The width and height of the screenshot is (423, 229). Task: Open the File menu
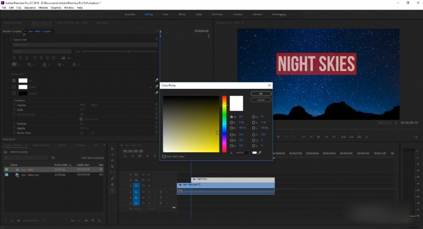(x=4, y=7)
